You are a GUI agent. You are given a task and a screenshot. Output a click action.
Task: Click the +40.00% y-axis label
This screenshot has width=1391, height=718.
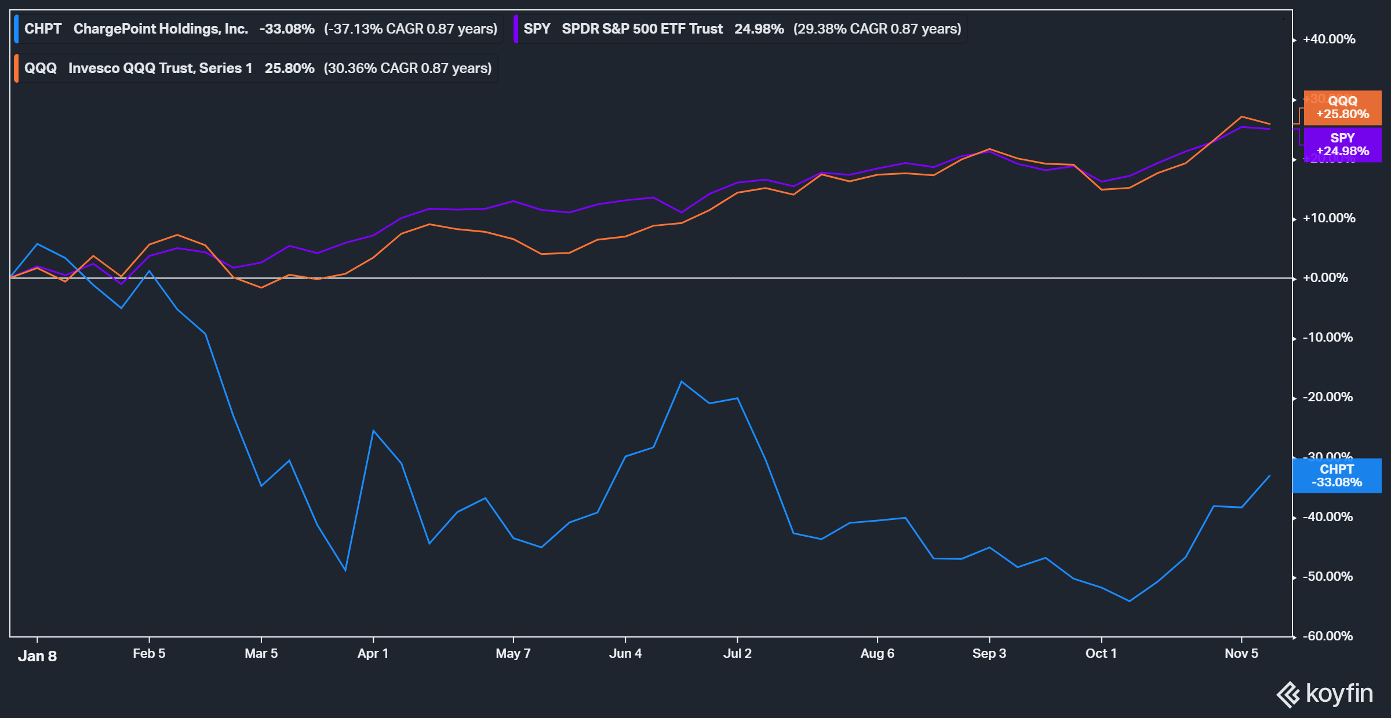pos(1329,39)
